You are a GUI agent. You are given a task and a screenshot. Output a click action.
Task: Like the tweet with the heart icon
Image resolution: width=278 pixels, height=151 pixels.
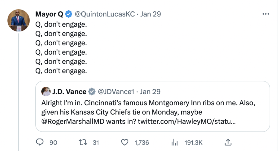pos(124,142)
